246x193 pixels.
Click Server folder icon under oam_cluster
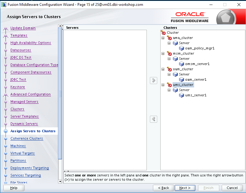coord(175,74)
